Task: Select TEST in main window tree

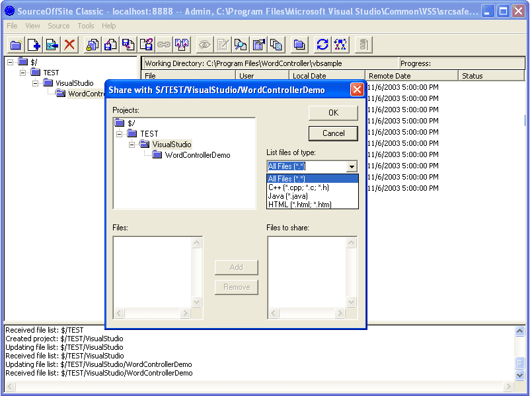Action: pyautogui.click(x=51, y=73)
